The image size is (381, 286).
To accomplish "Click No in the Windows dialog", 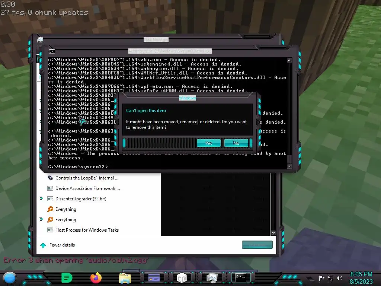I will tap(236, 143).
